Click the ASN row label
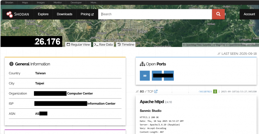The height and width of the screenshot is (134, 259). tap(12, 114)
